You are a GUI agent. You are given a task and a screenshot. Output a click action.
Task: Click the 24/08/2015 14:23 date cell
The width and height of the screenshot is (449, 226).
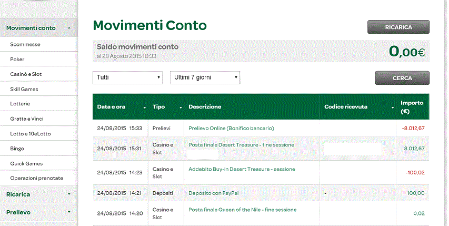[x=119, y=173]
